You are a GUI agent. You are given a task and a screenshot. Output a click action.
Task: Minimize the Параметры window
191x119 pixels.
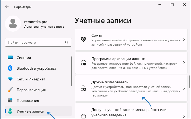(x=160, y=5)
